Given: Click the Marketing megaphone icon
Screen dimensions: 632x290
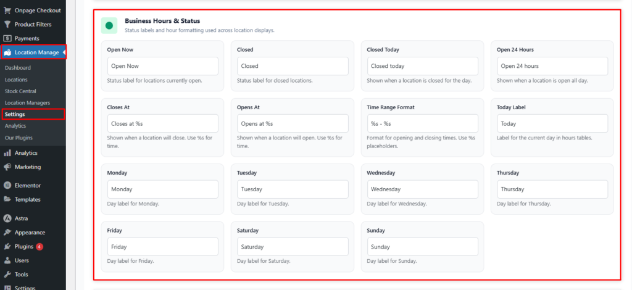Looking at the screenshot, I should [x=7, y=167].
